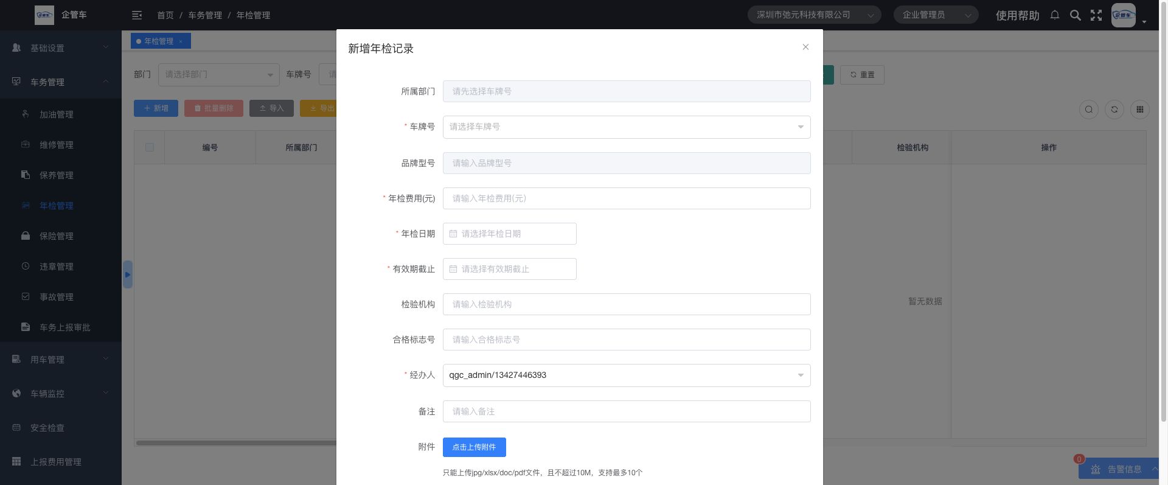This screenshot has width=1168, height=485.
Task: Close the 年检管理 tab with its x
Action: 181,41
